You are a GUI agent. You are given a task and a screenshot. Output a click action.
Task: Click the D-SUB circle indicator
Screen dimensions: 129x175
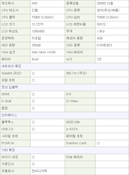33,101
